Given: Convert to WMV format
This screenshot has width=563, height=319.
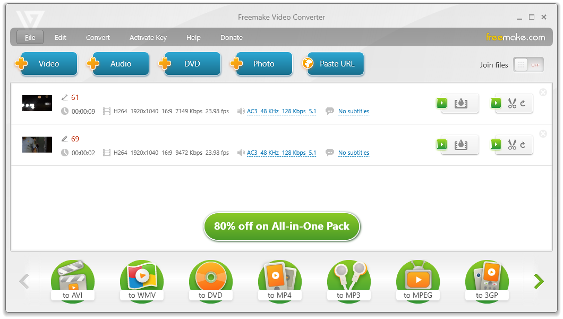Looking at the screenshot, I should (142, 281).
